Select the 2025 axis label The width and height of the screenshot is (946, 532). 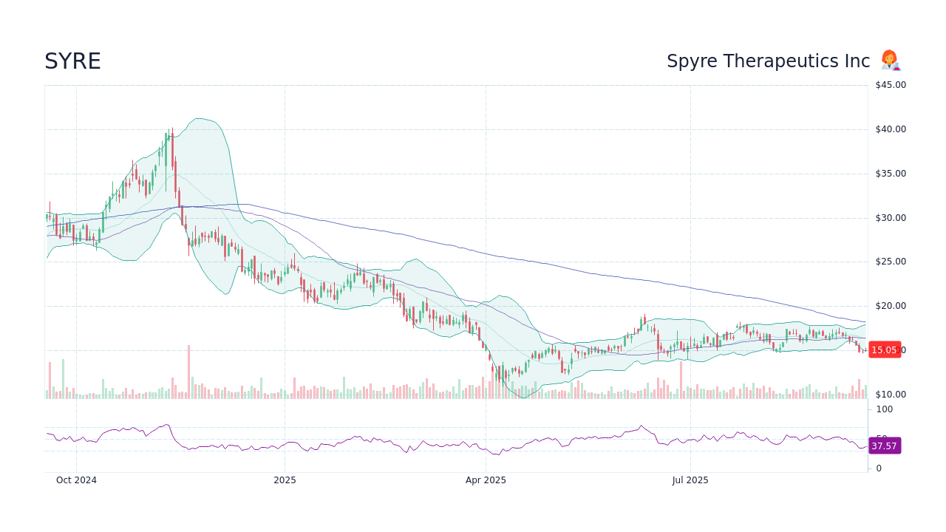click(285, 480)
